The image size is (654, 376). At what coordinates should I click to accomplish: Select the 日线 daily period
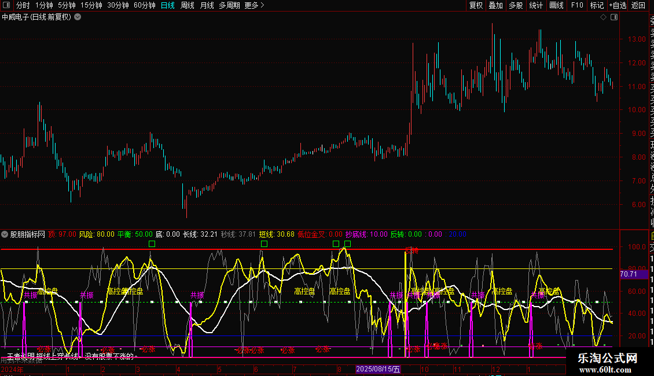point(168,5)
